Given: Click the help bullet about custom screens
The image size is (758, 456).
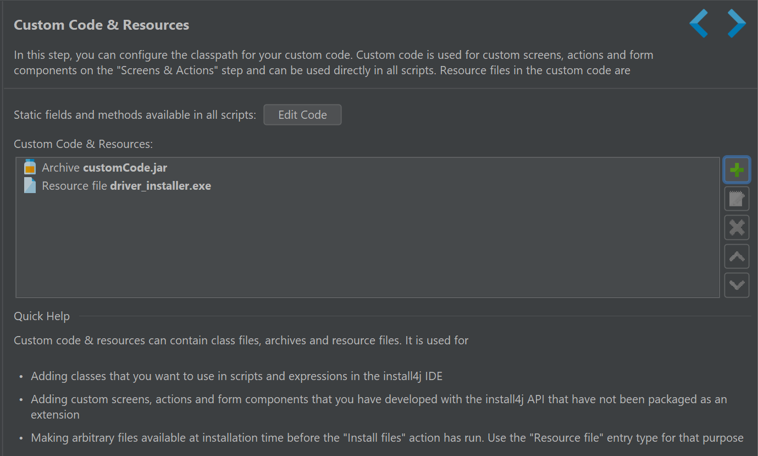Looking at the screenshot, I should coord(379,407).
